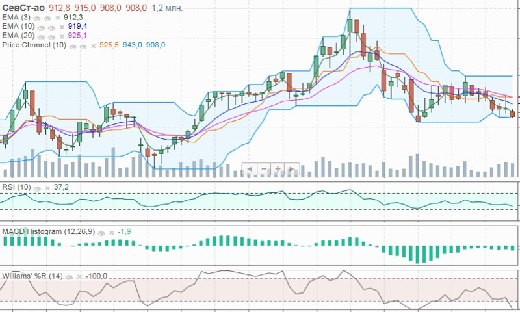520x312 pixels.
Task: Click the left eye icon beside Price Channel (10)
Action: 73,47
